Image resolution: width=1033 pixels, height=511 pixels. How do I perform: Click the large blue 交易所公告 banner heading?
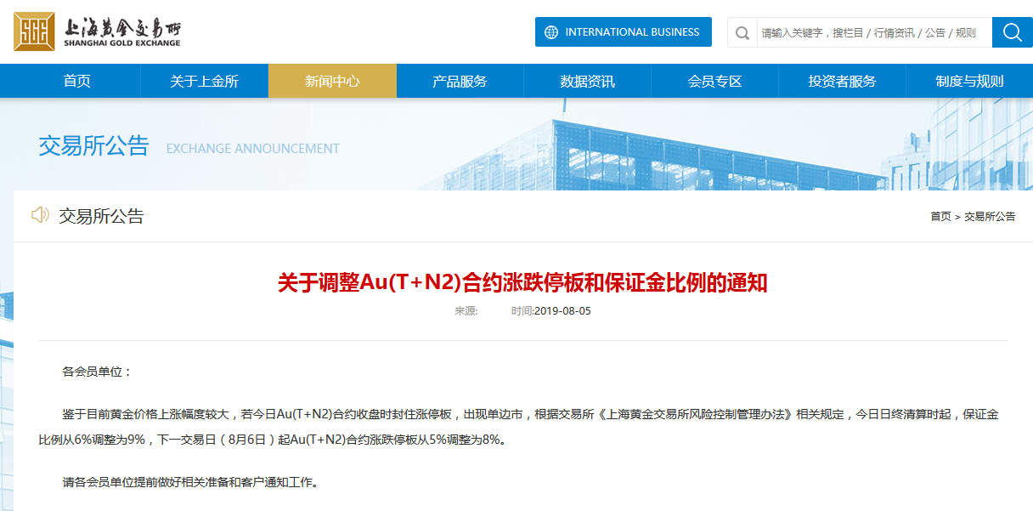click(x=93, y=146)
